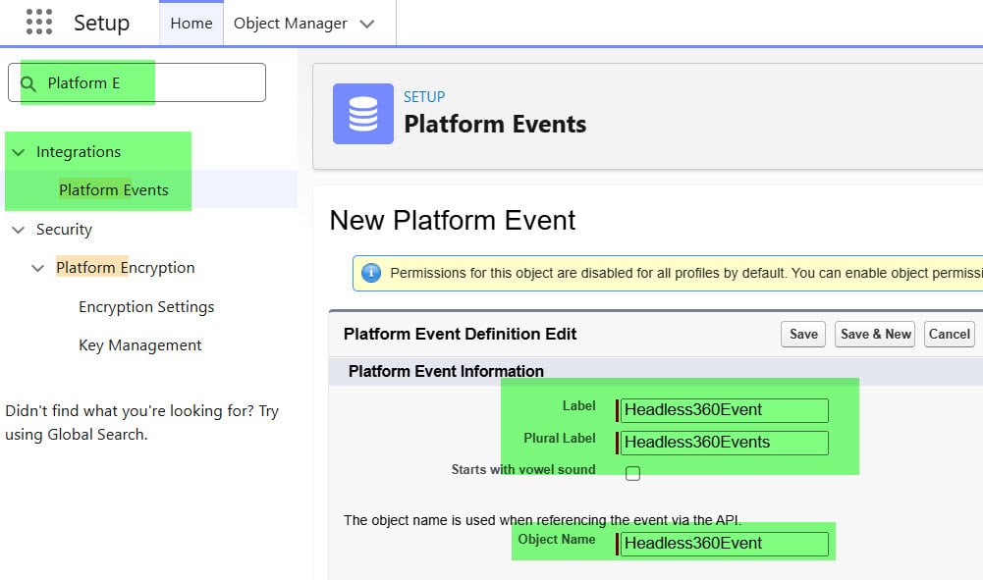The image size is (983, 580).
Task: Click the Setup app title
Action: click(101, 24)
